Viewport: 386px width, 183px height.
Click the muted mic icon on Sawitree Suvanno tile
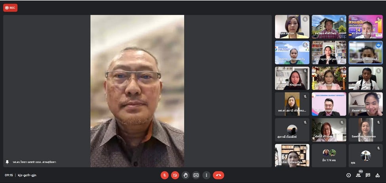pos(378,122)
